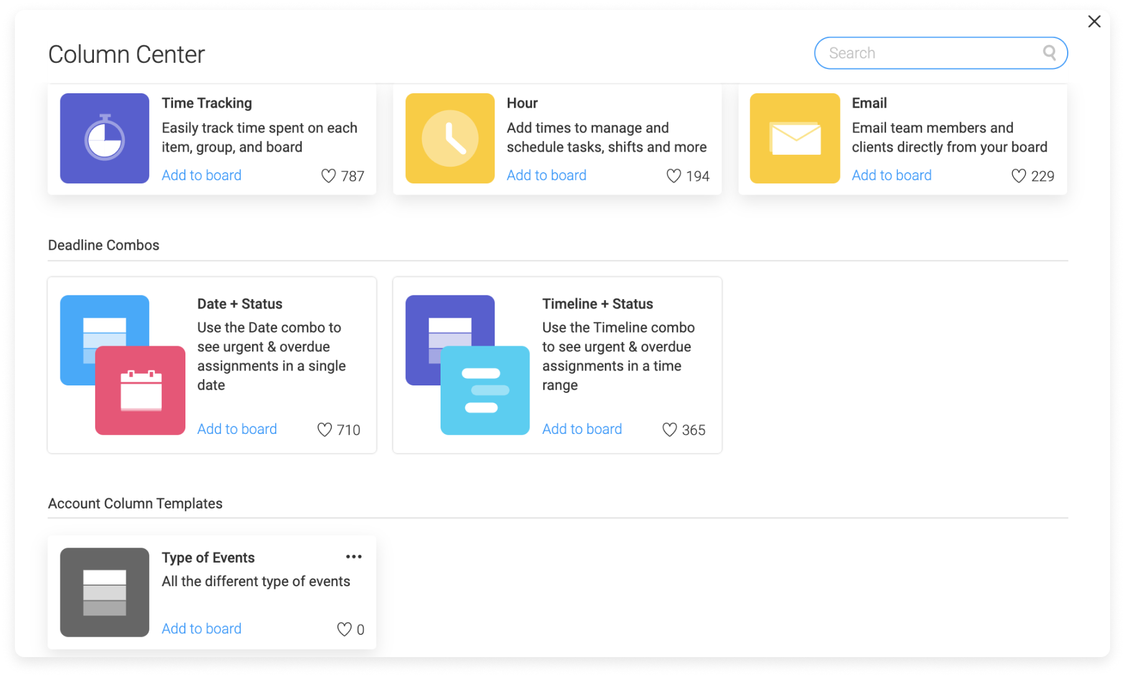Viewport: 1125px width, 677px height.
Task: Add Hour column to board
Action: coord(546,175)
